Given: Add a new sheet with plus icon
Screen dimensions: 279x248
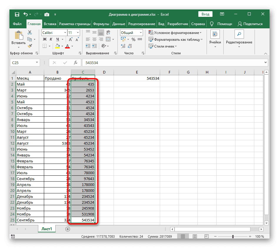Looking at the screenshot, I should click(68, 229).
